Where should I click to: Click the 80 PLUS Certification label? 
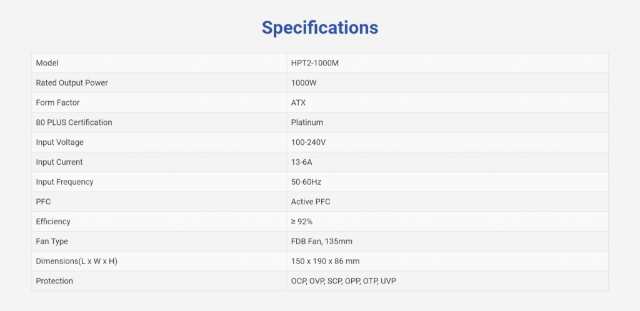[x=74, y=122]
